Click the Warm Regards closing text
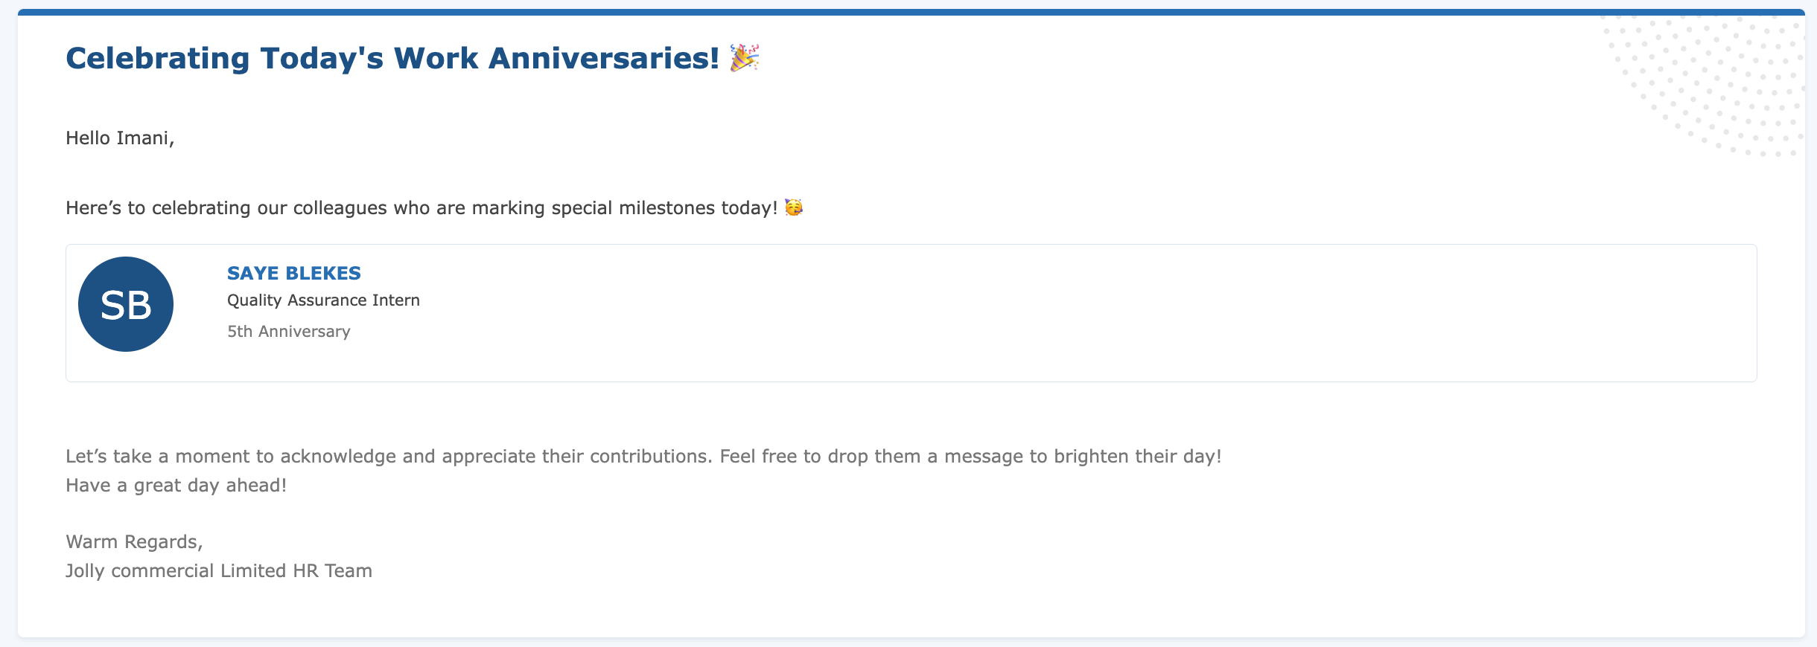This screenshot has width=1817, height=647. (x=134, y=542)
